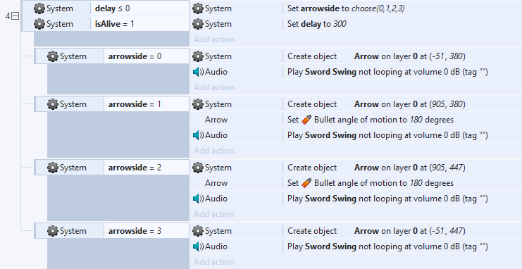Click Add action below the arrowside = 2 actions
522x269 pixels.
pos(214,214)
